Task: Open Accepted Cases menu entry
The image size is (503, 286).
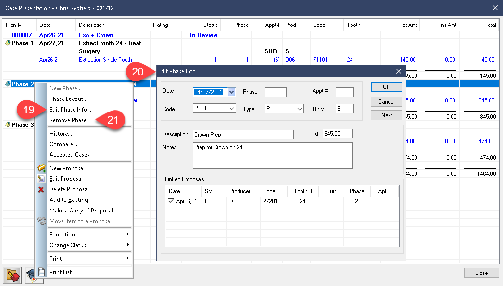Action: [69, 155]
